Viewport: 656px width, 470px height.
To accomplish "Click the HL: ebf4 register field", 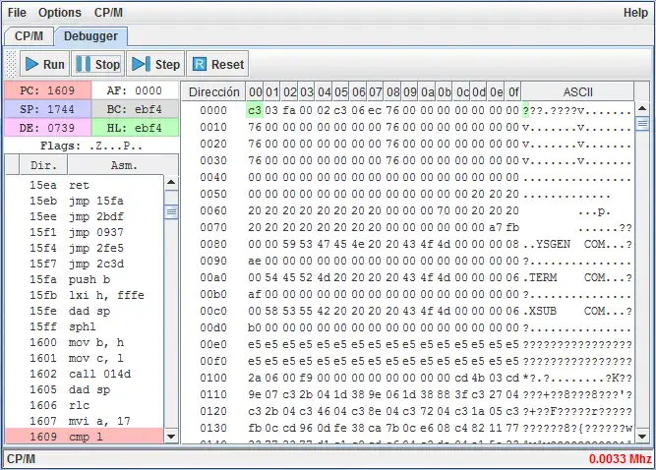I will click(135, 128).
